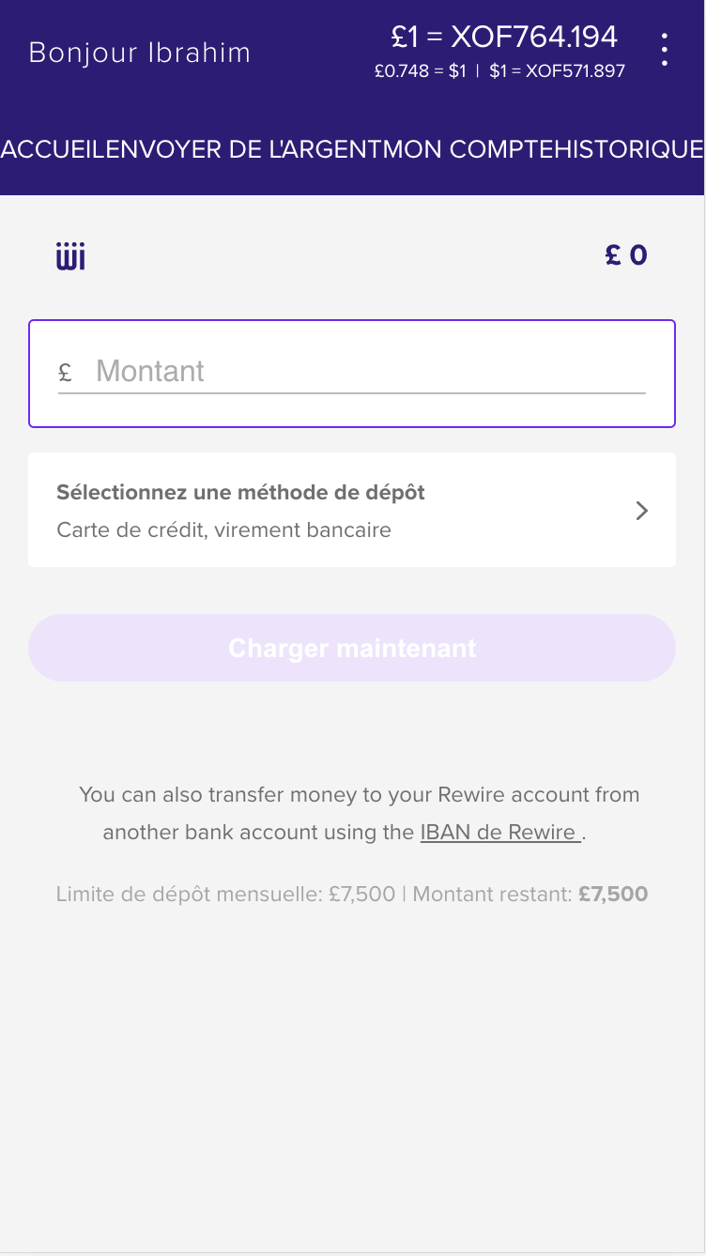
Task: Click the $1 = XOF571.897 rate text
Action: click(x=557, y=71)
